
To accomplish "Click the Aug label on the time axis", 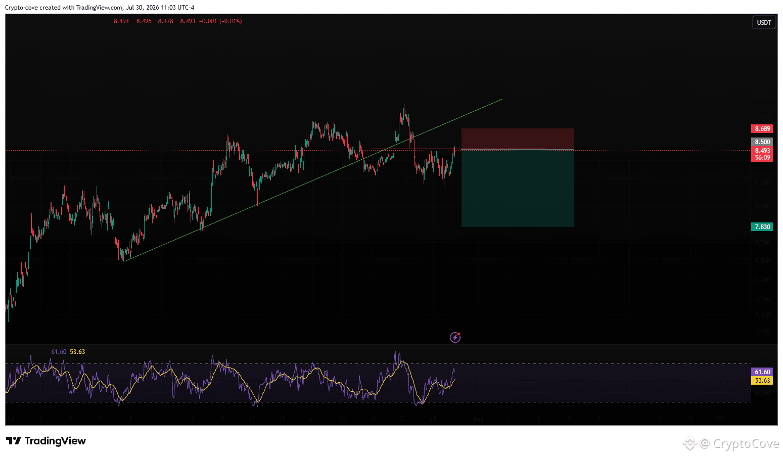I will pos(478,419).
